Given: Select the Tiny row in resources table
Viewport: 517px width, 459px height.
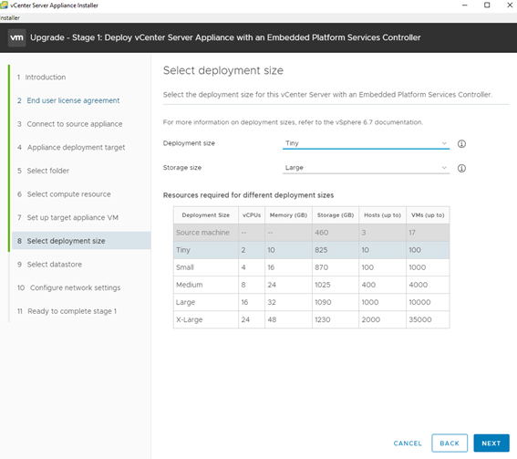Looking at the screenshot, I should coord(311,250).
